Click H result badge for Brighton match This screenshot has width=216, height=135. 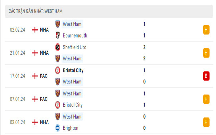pyautogui.click(x=206, y=122)
